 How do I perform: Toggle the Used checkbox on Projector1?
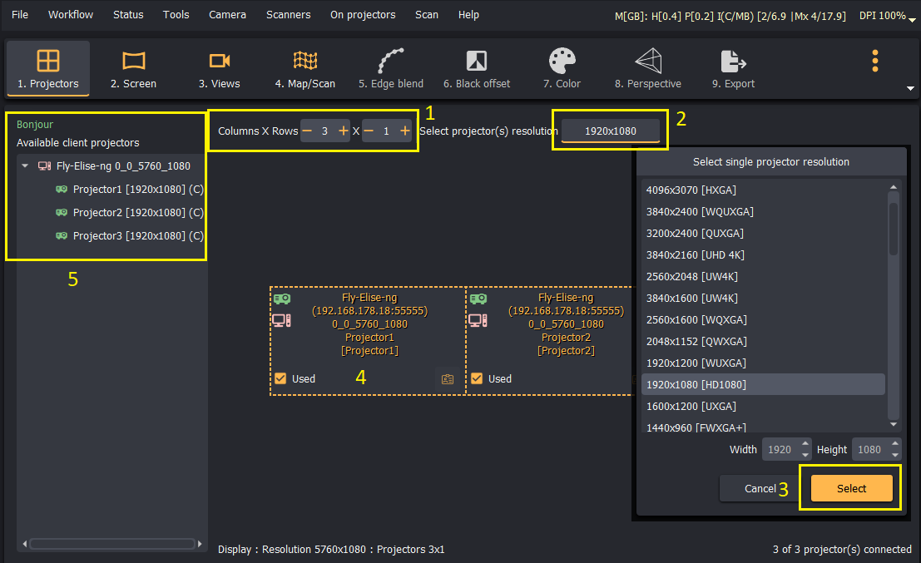[x=280, y=378]
